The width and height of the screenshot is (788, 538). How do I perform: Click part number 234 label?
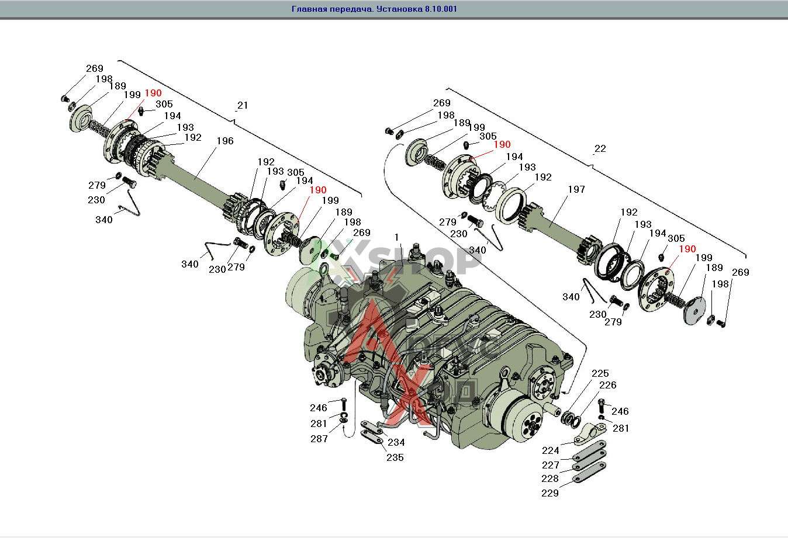[x=396, y=442]
